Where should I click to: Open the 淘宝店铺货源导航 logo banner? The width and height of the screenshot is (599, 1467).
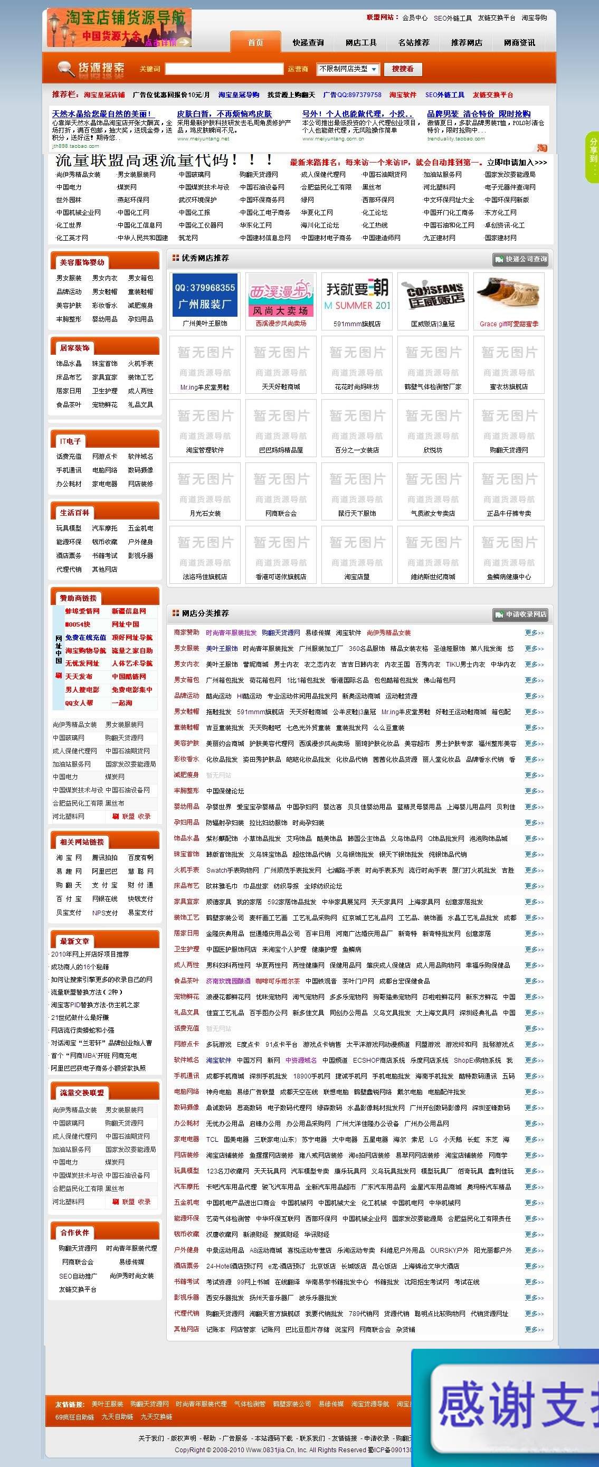coord(119,27)
